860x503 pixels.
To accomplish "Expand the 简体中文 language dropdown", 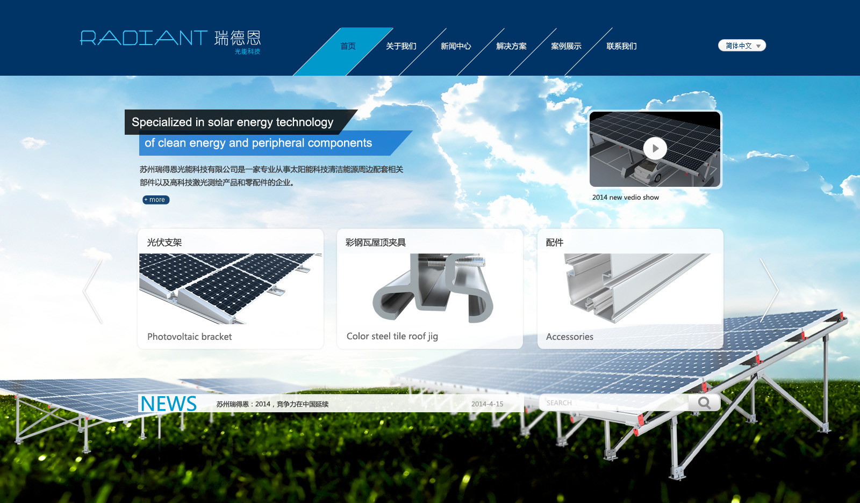I will click(x=742, y=46).
